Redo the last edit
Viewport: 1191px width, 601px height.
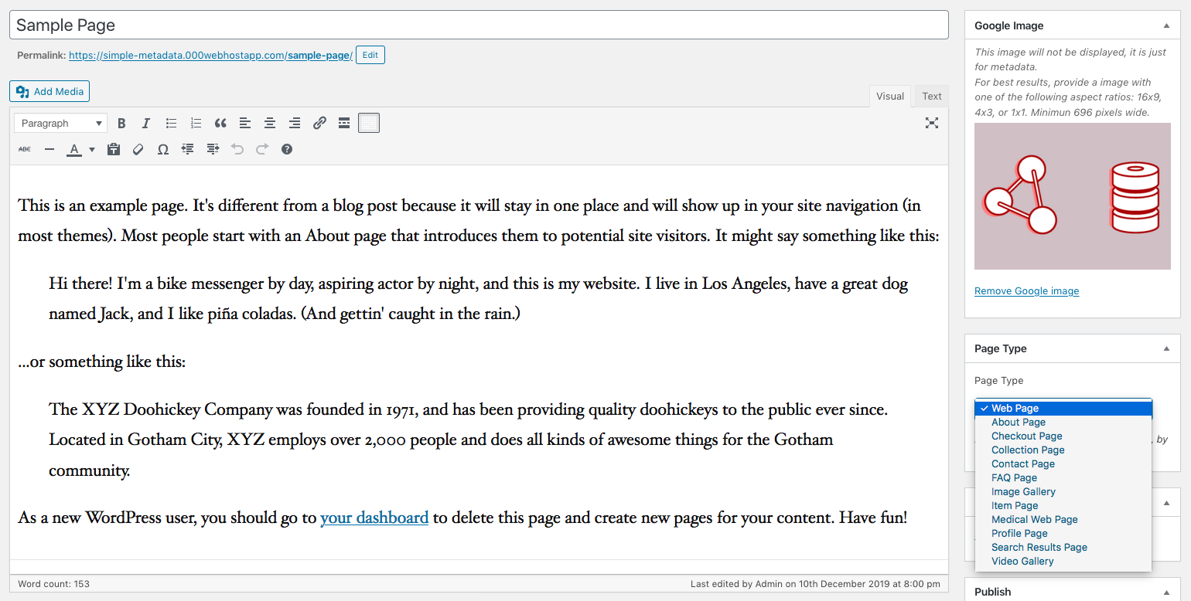pyautogui.click(x=262, y=149)
